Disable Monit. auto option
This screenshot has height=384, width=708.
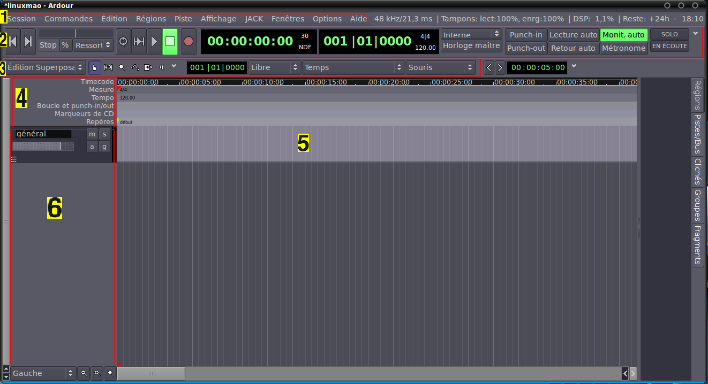(624, 35)
